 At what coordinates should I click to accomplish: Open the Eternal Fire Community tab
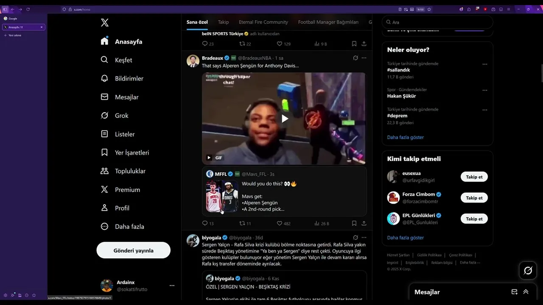pos(263,22)
